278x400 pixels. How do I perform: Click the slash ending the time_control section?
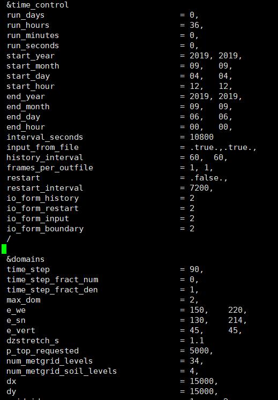click(9, 239)
